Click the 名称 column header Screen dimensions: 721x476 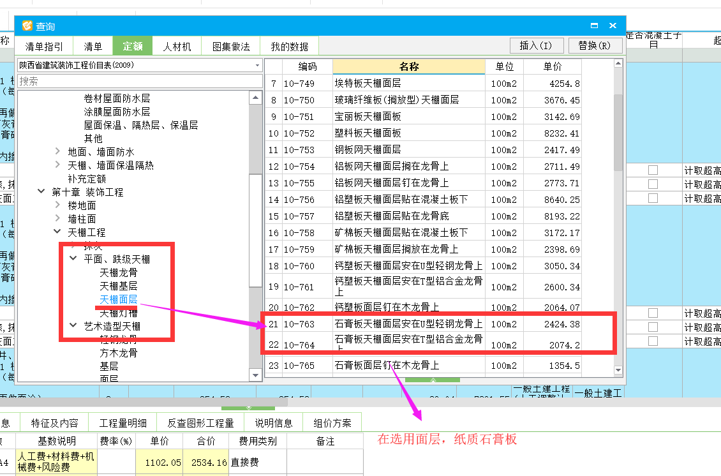click(x=409, y=66)
